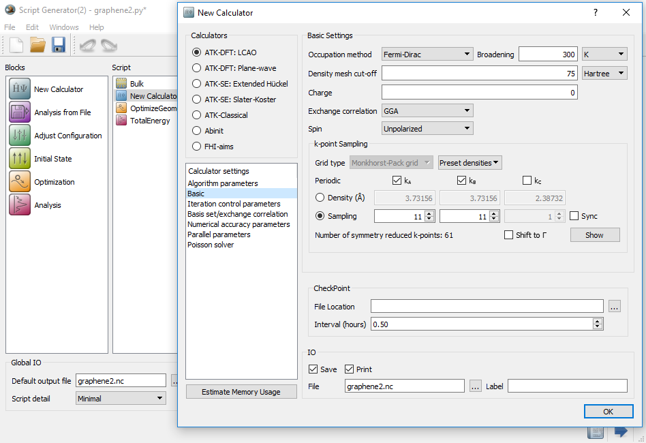646x443 pixels.
Task: Click the Analysis from File block icon
Action: coord(19,112)
